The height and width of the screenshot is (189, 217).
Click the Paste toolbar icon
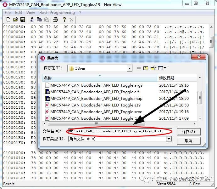coord(46,20)
